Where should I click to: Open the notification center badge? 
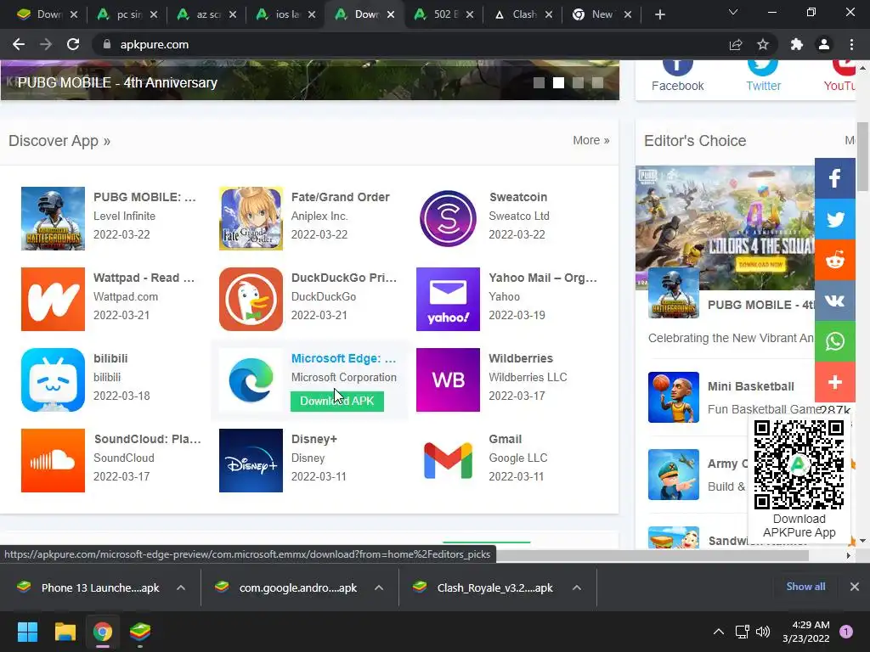click(x=846, y=632)
